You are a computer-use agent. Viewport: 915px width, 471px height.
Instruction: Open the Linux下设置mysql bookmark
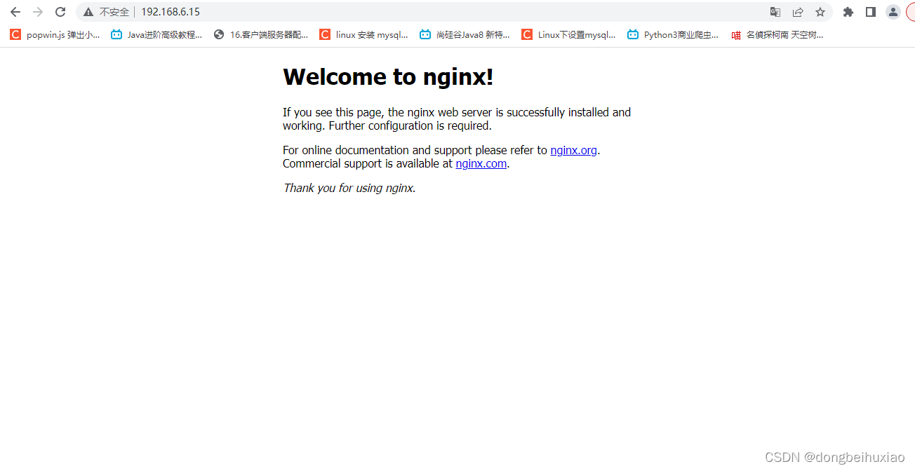(x=568, y=34)
